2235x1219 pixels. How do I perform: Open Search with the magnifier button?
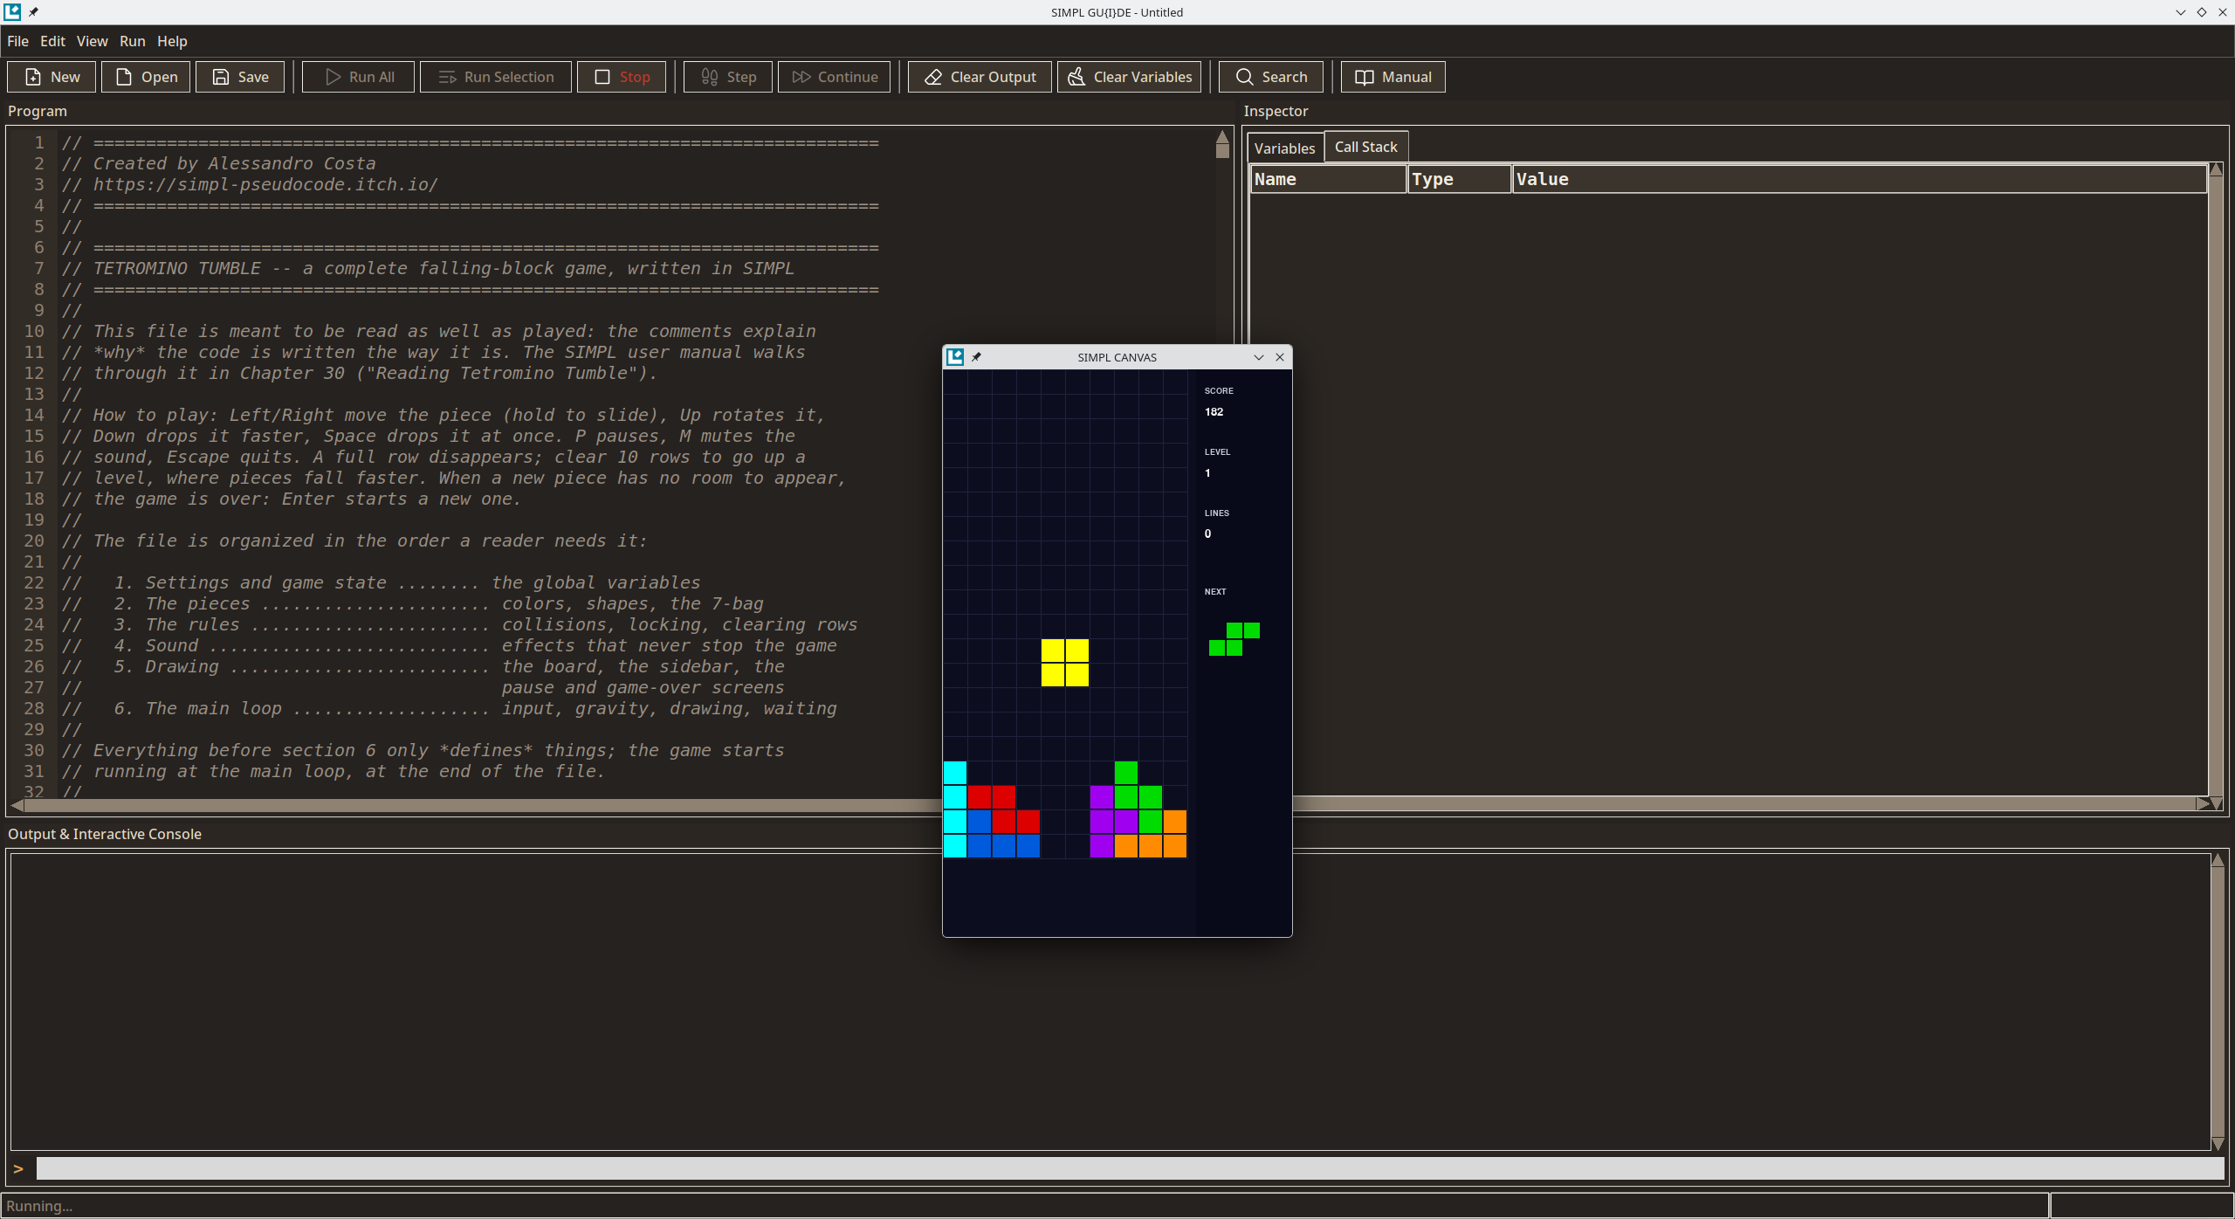(x=1271, y=77)
